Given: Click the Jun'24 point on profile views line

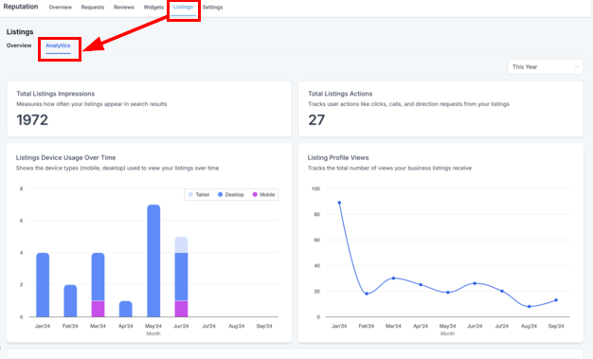Looking at the screenshot, I should coord(475,283).
